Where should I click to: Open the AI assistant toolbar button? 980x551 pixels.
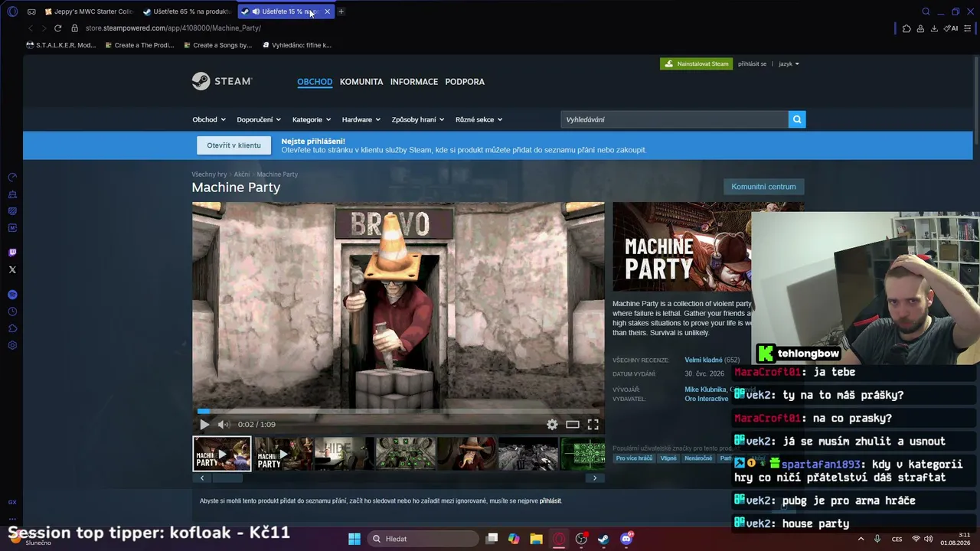tap(952, 28)
